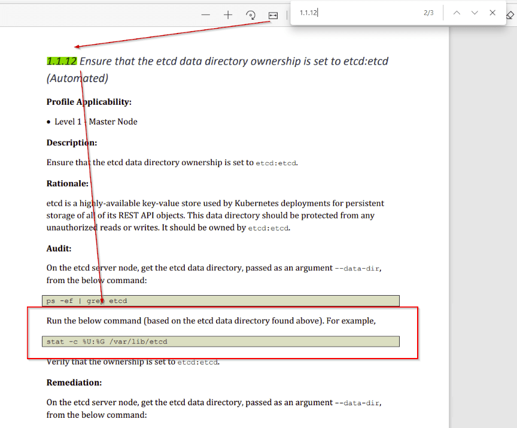This screenshot has height=428, width=517.
Task: Jump to the previous search result
Action: [457, 13]
